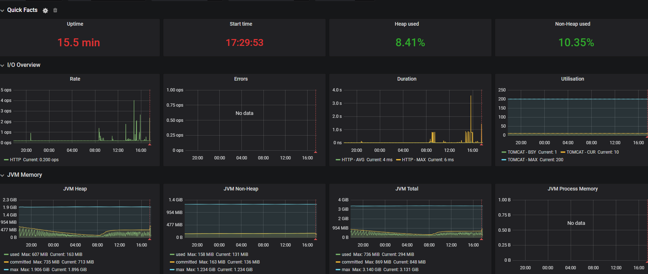Toggle used series in JVM Non-Heap legend
This screenshot has height=274, width=648.
tap(181, 254)
